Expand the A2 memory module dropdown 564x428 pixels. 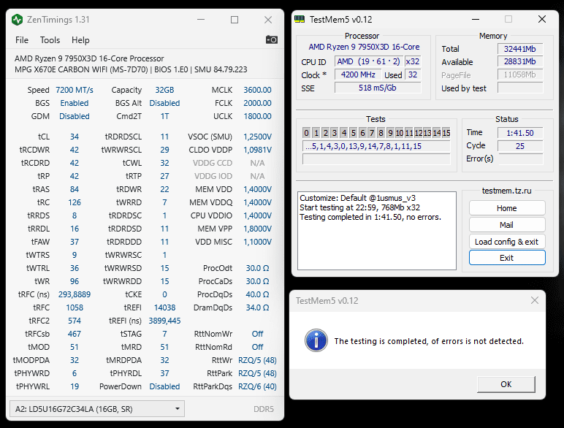pyautogui.click(x=97, y=409)
